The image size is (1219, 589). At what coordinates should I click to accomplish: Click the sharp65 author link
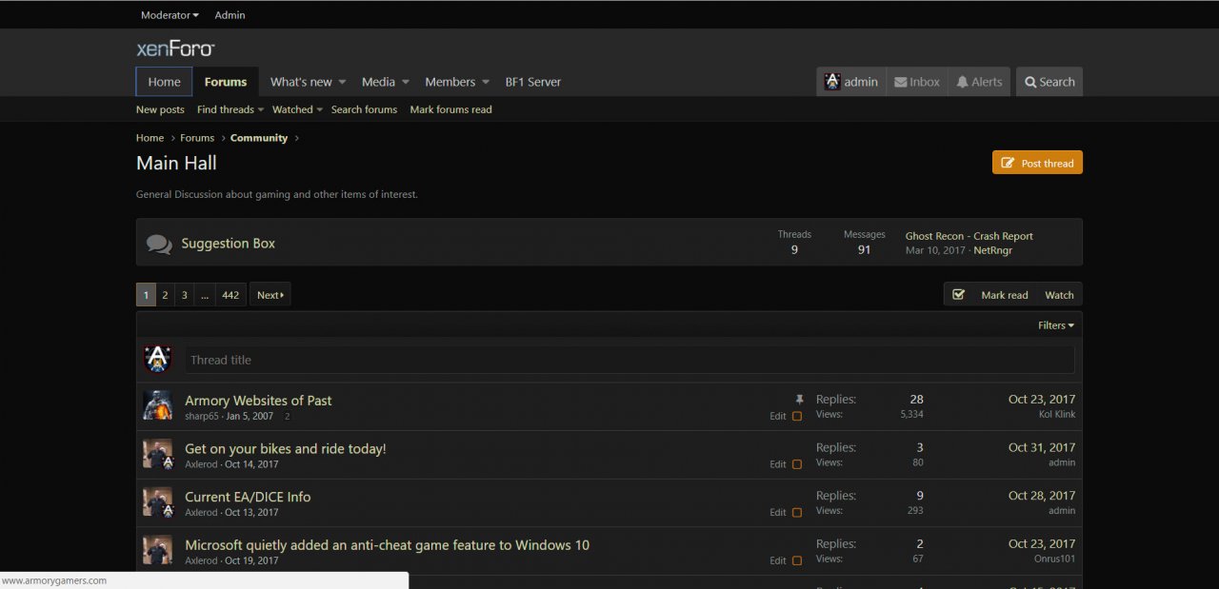202,416
